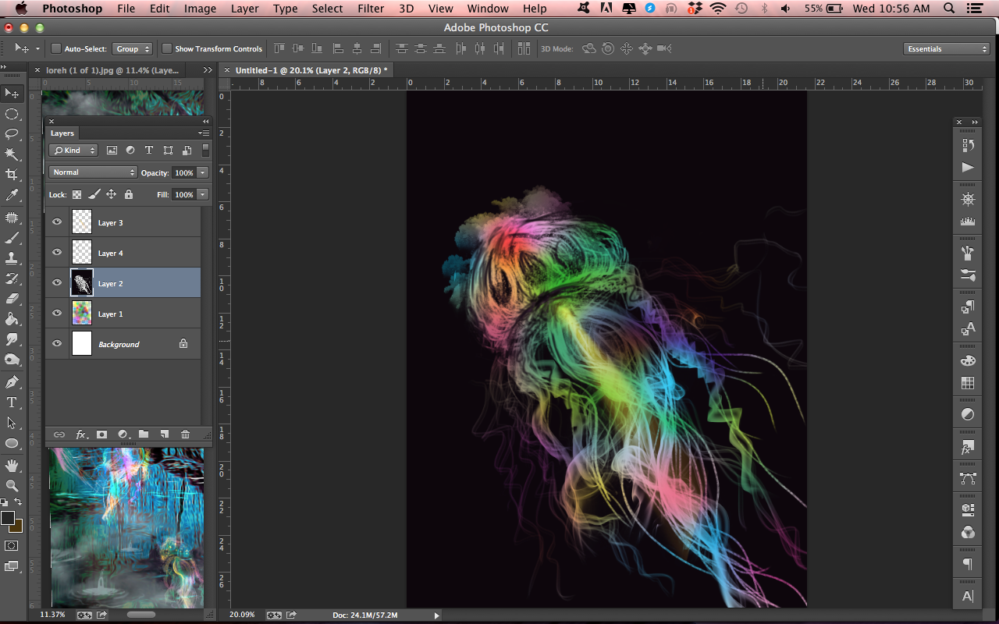Toggle Background layer visibility eye
This screenshot has height=624, width=999.
tap(57, 344)
